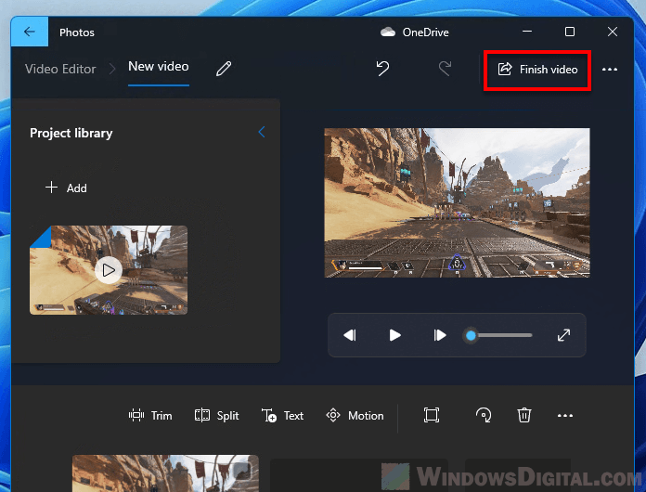646x492 pixels.
Task: Undo the last edit
Action: click(x=382, y=69)
